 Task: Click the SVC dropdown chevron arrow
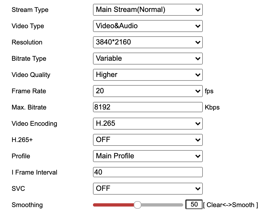(x=198, y=189)
